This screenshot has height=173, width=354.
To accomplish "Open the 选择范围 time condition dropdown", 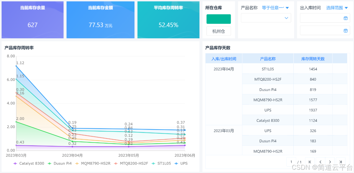I will click(x=337, y=8).
